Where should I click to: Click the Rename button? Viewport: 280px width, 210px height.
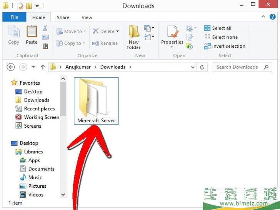(x=105, y=43)
